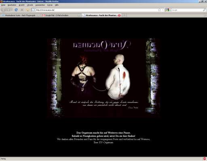Open the Google search engine dropdown

click(x=168, y=10)
